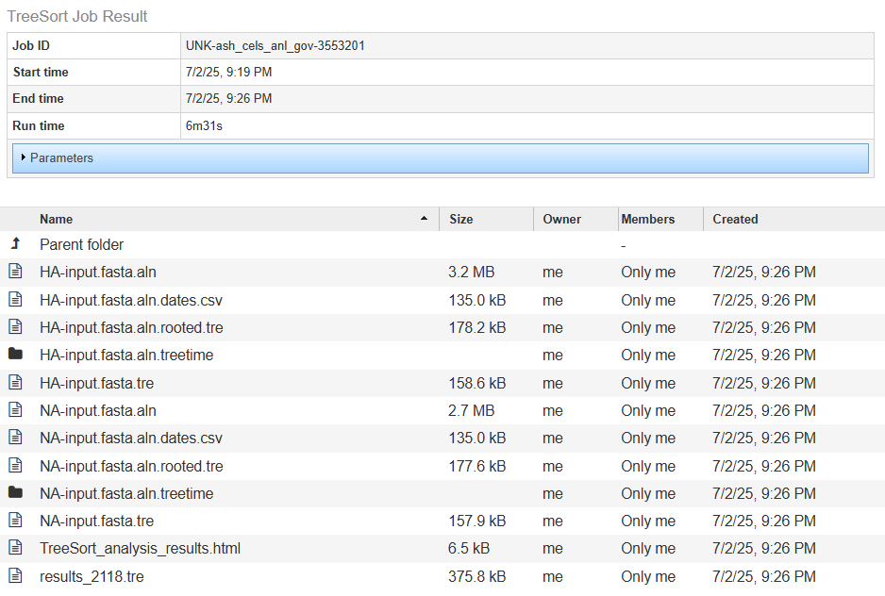885x596 pixels.
Task: Sort by the Owner column header
Action: 561,219
